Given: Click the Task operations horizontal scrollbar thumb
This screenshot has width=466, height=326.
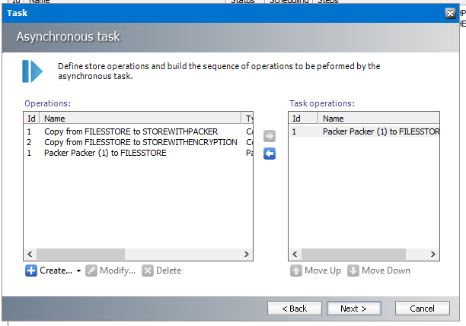Looking at the screenshot, I should coord(353,255).
